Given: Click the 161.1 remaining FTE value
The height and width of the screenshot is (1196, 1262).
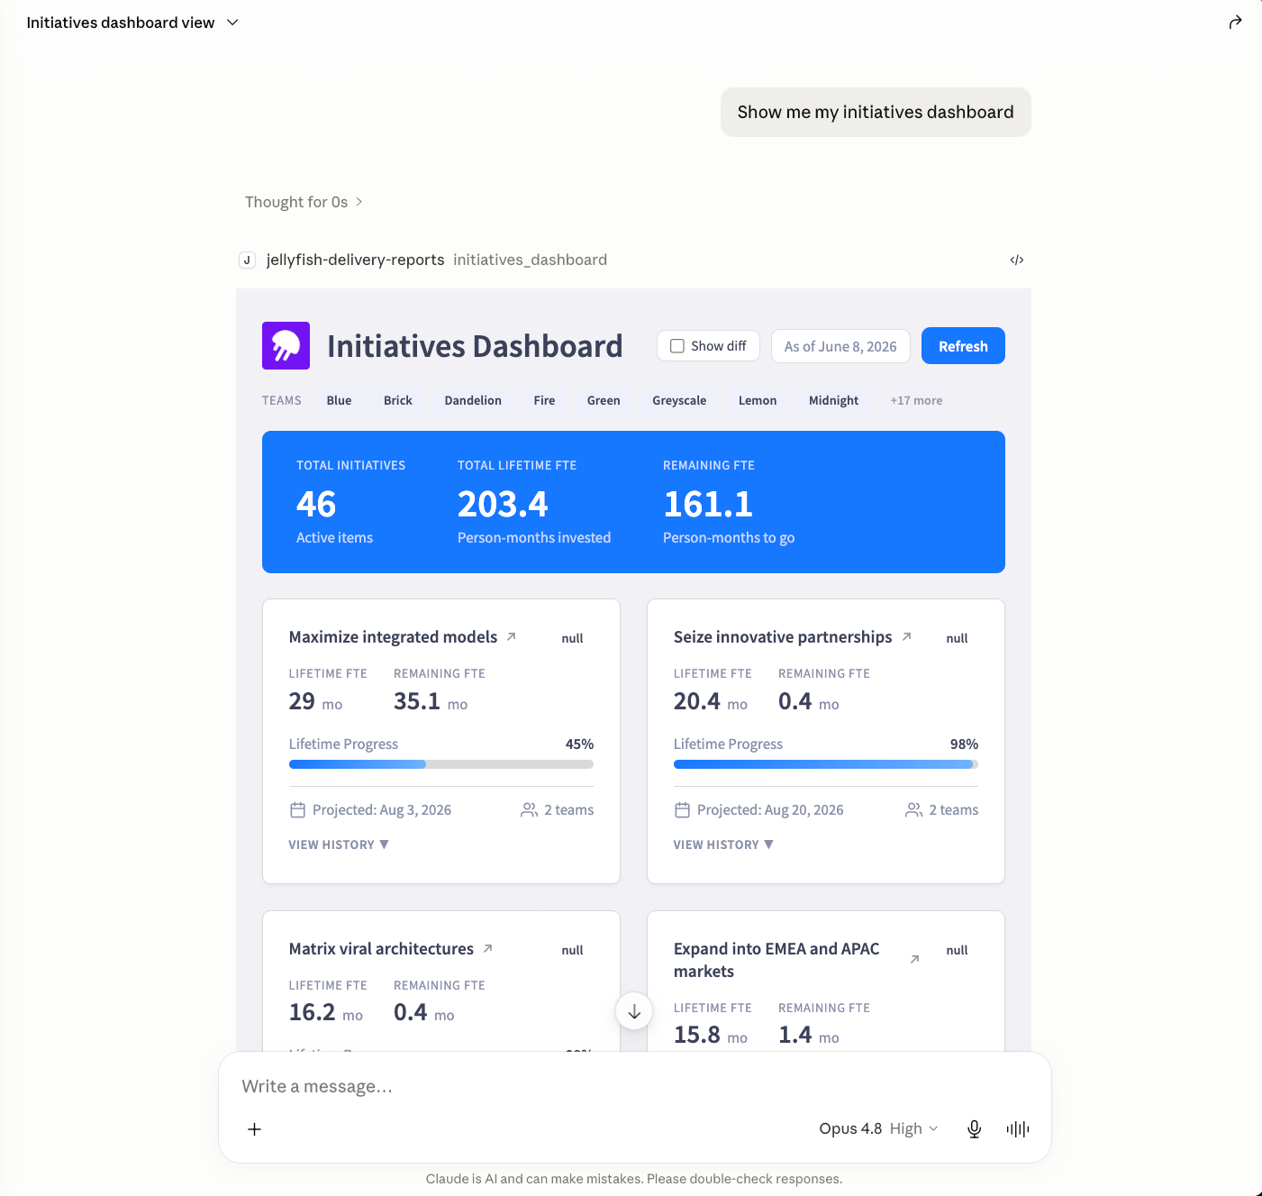Looking at the screenshot, I should [x=708, y=504].
